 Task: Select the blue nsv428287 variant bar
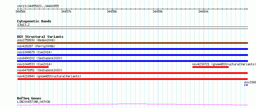(132, 49)
